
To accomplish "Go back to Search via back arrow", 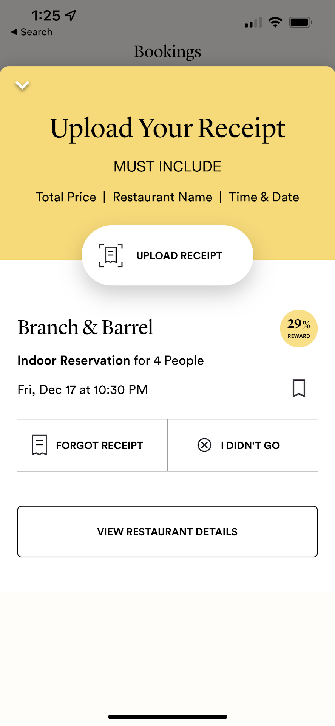I will pyautogui.click(x=14, y=32).
